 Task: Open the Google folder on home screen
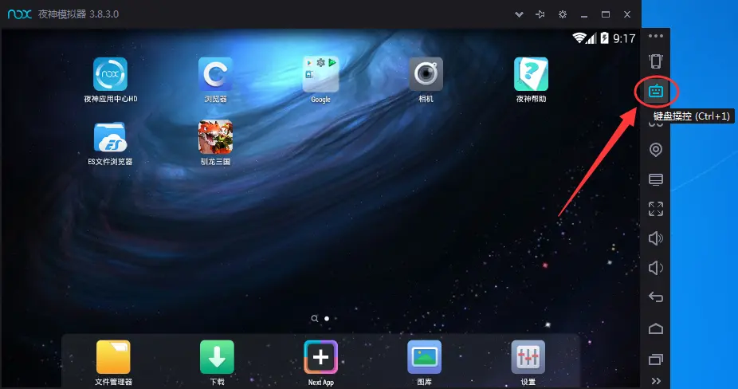tap(320, 80)
